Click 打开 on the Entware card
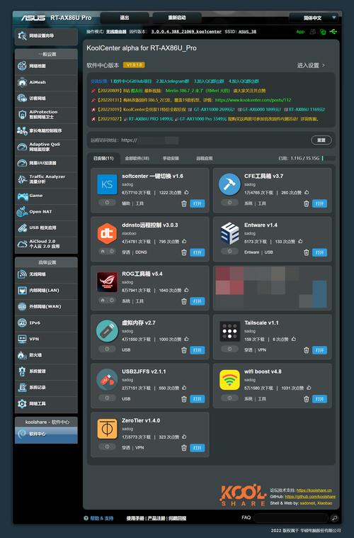 point(319,252)
